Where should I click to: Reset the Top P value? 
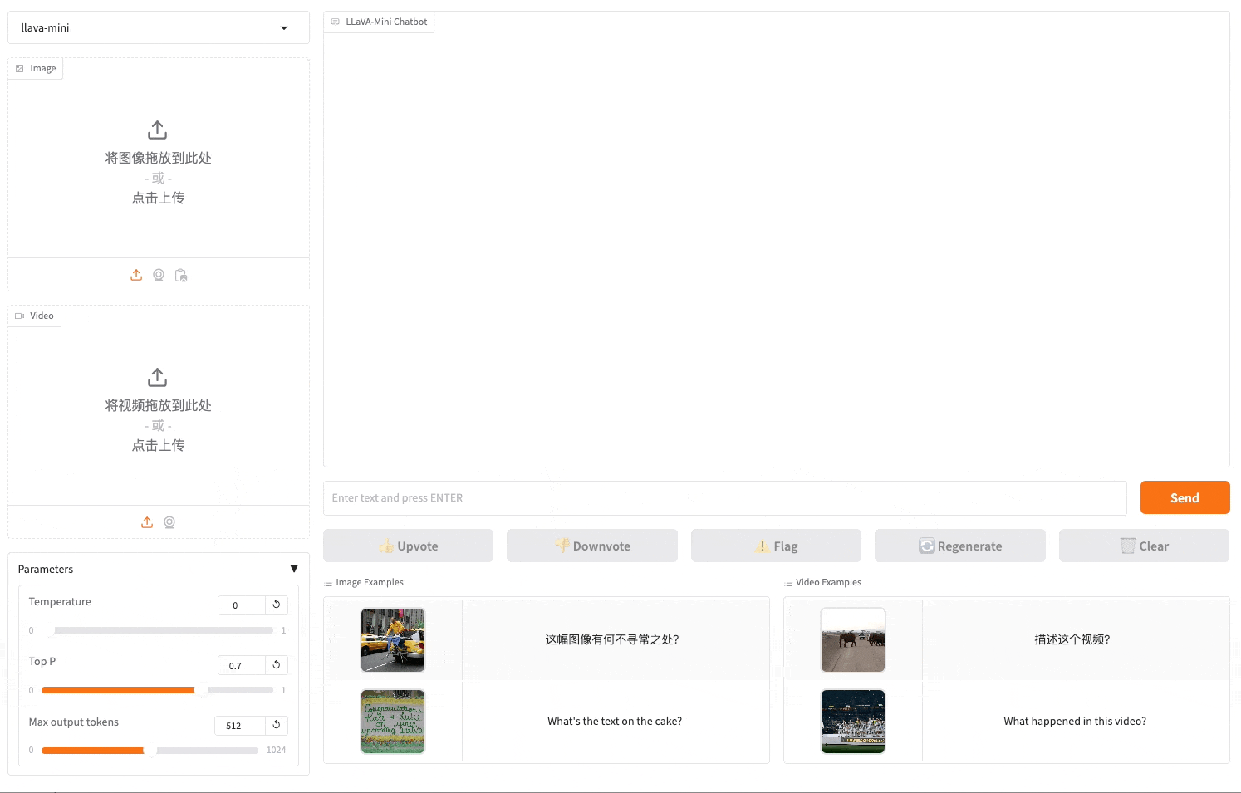point(277,665)
